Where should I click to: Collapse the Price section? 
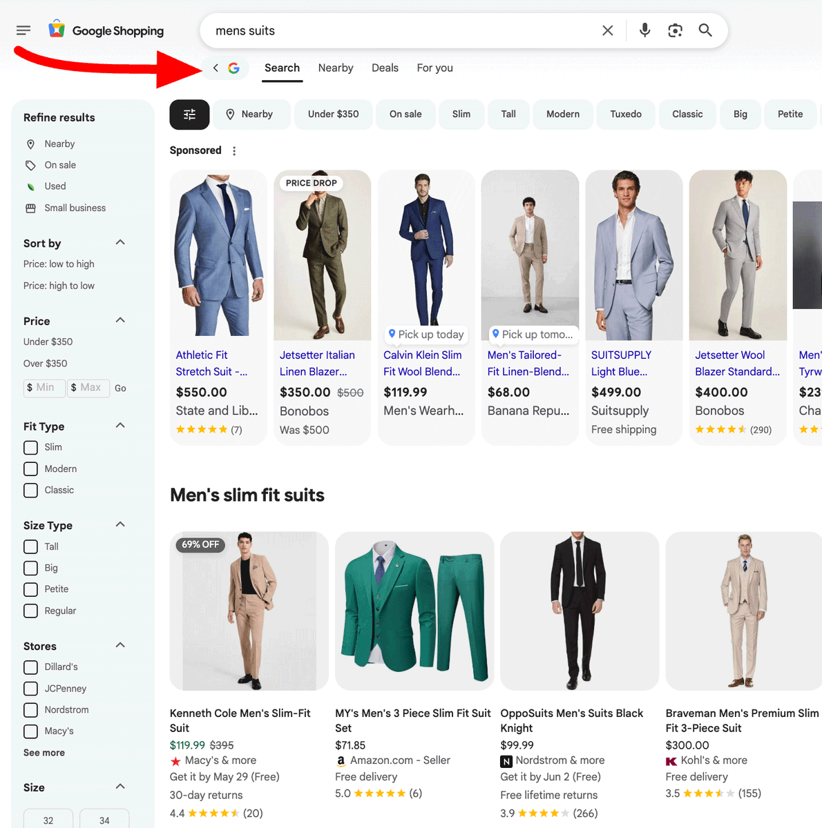click(120, 320)
